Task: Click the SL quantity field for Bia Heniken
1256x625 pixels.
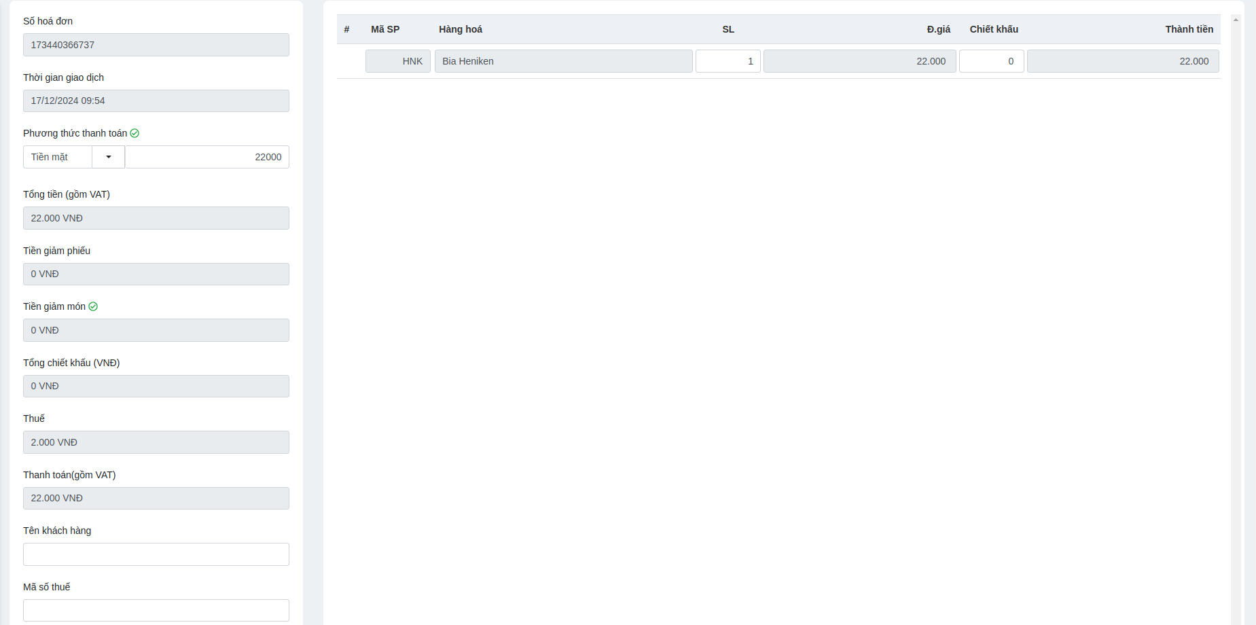Action: pos(728,61)
